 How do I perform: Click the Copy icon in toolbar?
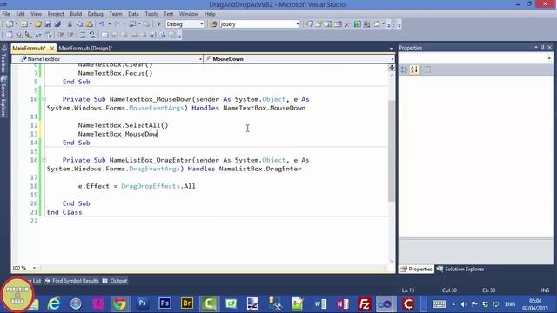tap(79, 24)
